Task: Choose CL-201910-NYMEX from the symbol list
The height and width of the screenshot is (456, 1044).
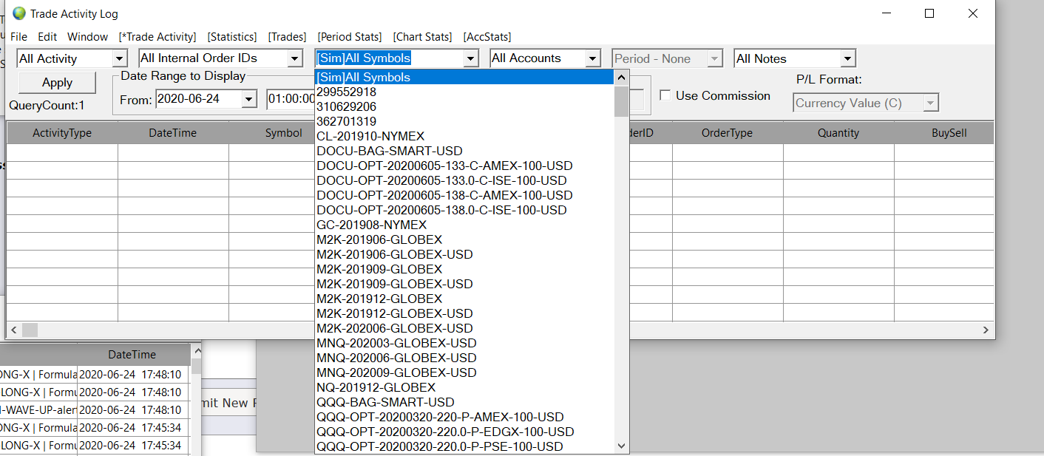Action: (x=464, y=136)
